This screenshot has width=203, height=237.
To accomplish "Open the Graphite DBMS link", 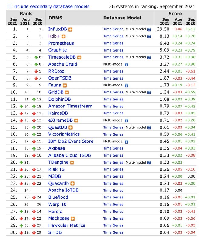I will click(x=57, y=50).
